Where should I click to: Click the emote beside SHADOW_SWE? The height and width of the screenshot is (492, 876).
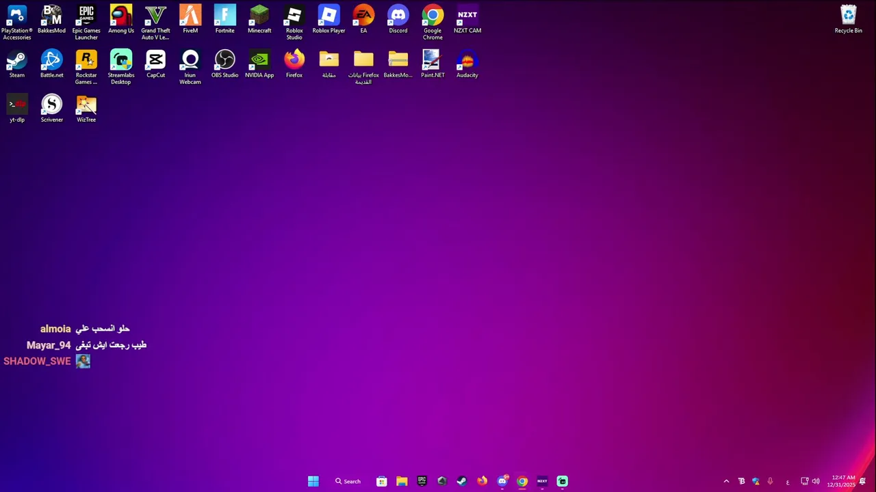pos(83,361)
